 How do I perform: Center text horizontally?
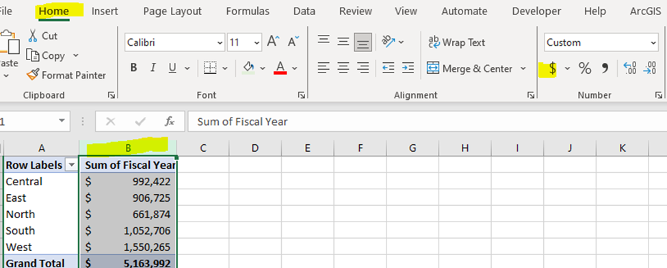coord(343,68)
